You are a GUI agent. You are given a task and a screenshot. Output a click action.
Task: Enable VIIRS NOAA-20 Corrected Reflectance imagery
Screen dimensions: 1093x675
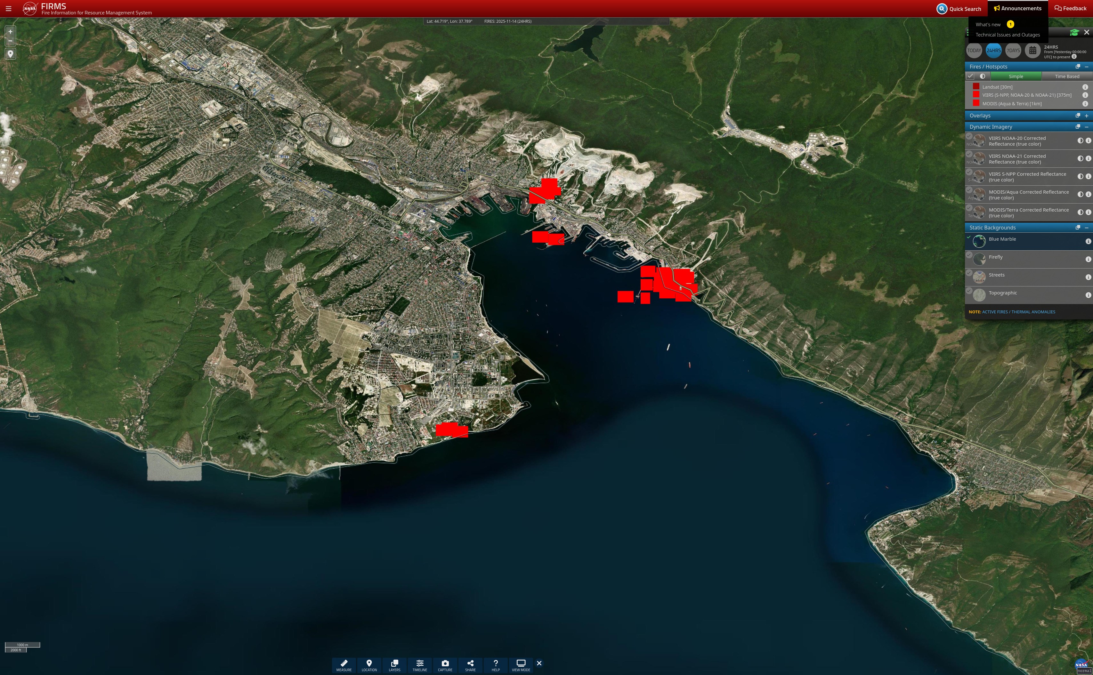click(x=969, y=137)
